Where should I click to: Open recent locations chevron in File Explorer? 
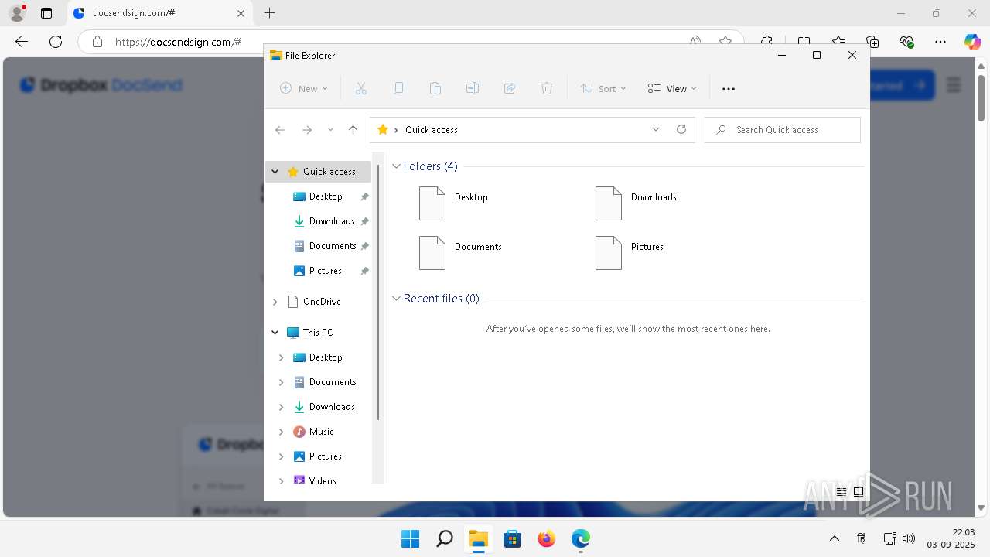tap(330, 130)
